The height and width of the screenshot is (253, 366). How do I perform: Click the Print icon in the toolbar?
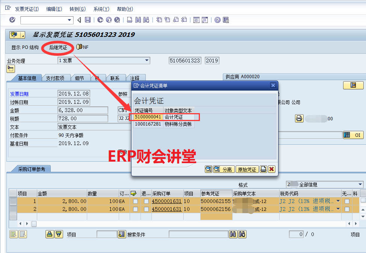[130, 20]
